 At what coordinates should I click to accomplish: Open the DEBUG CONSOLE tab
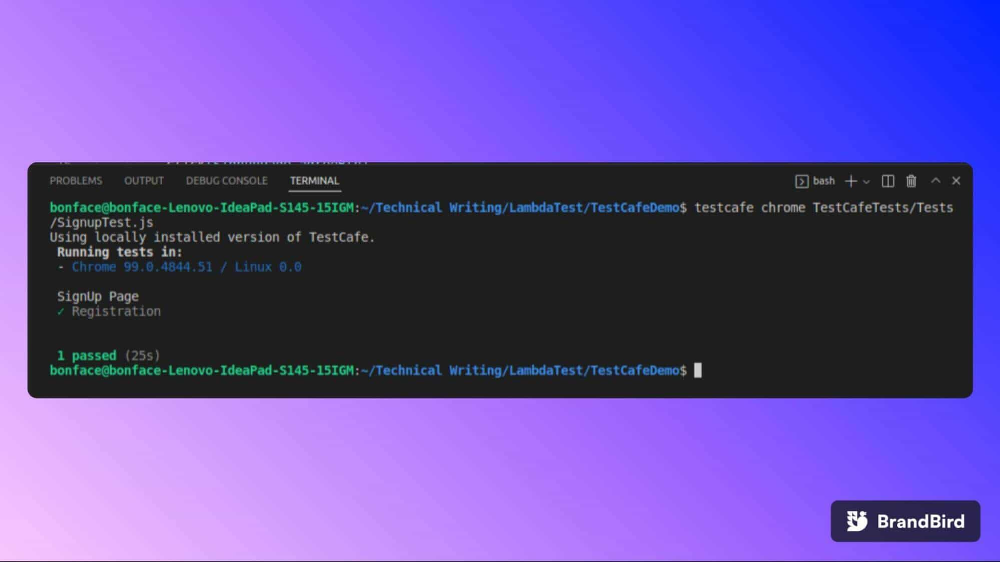(x=227, y=180)
